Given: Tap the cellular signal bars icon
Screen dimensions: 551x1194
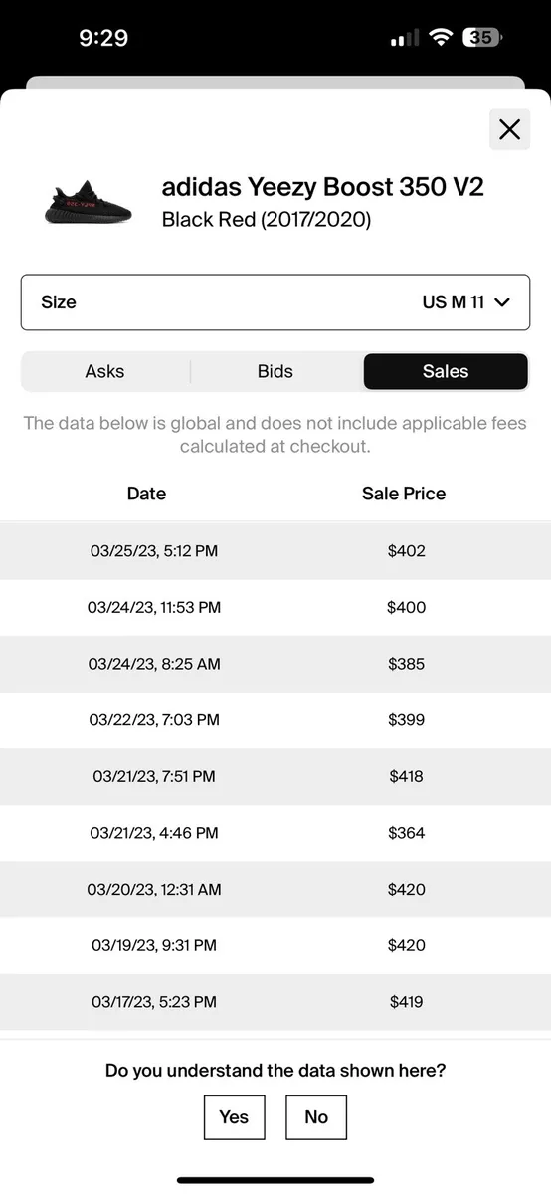Looking at the screenshot, I should tap(405, 38).
